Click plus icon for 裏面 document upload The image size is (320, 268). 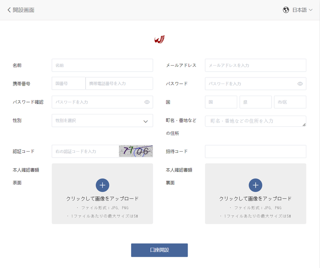click(x=256, y=185)
